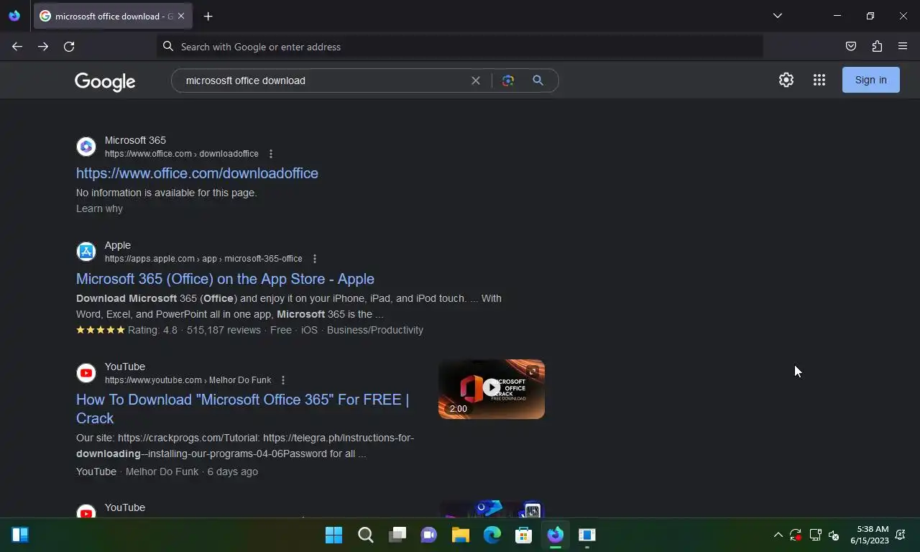This screenshot has height=552, width=920.
Task: Open Microsoft Store from taskbar
Action: click(x=524, y=535)
